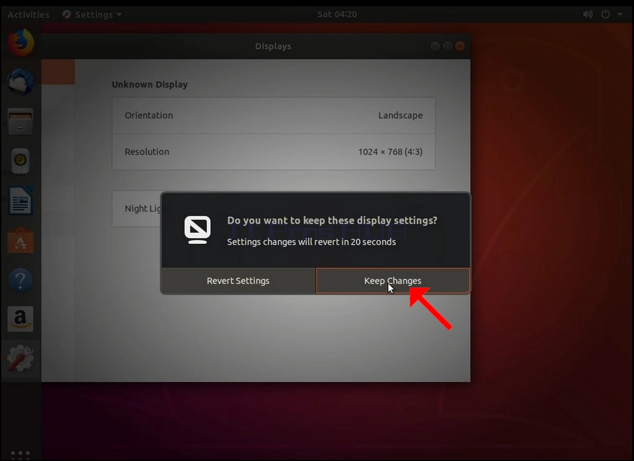Screen dimensions: 634x461
Task: Minimize the Displays window
Action: coord(435,46)
